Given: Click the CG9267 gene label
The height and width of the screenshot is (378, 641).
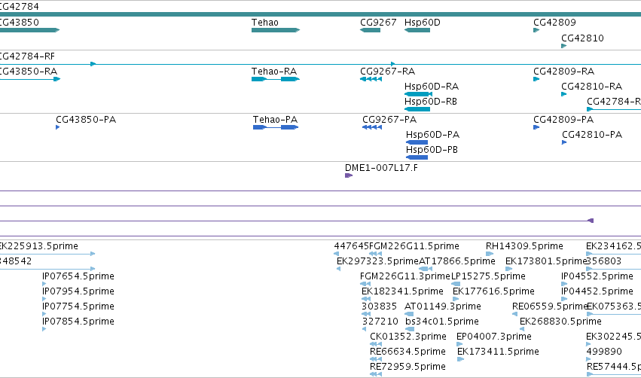Looking at the screenshot, I should coord(378,22).
